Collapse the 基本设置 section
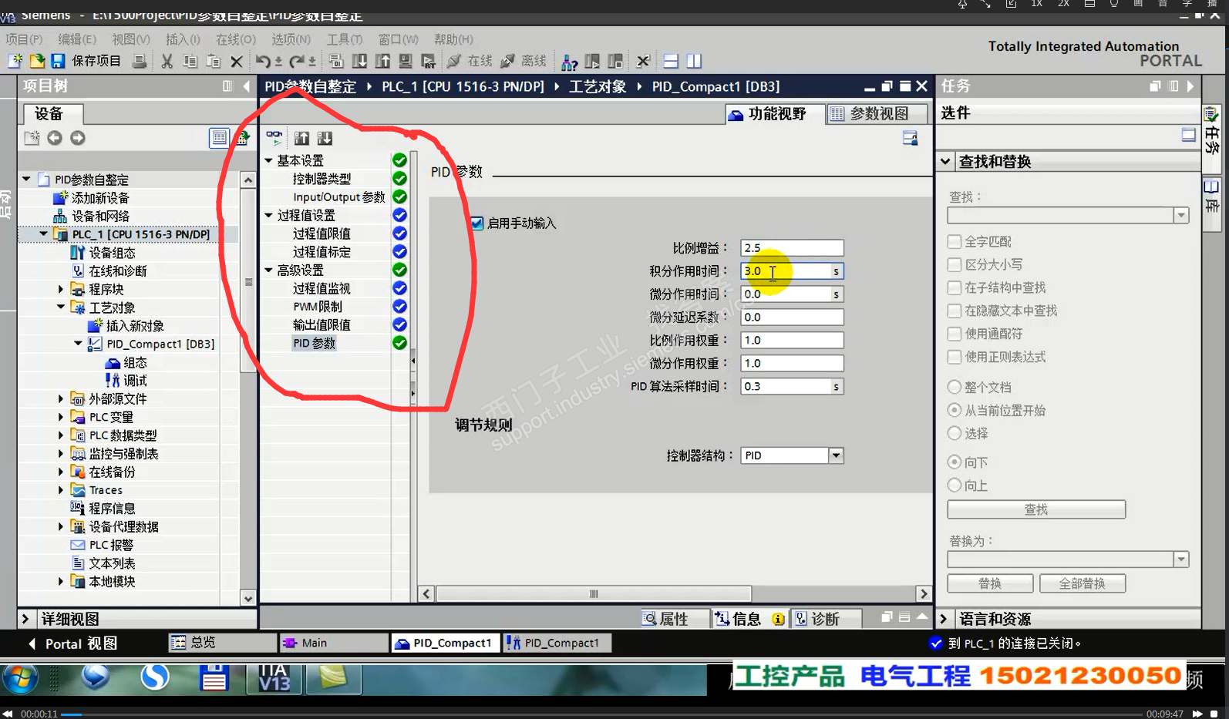 click(x=268, y=161)
